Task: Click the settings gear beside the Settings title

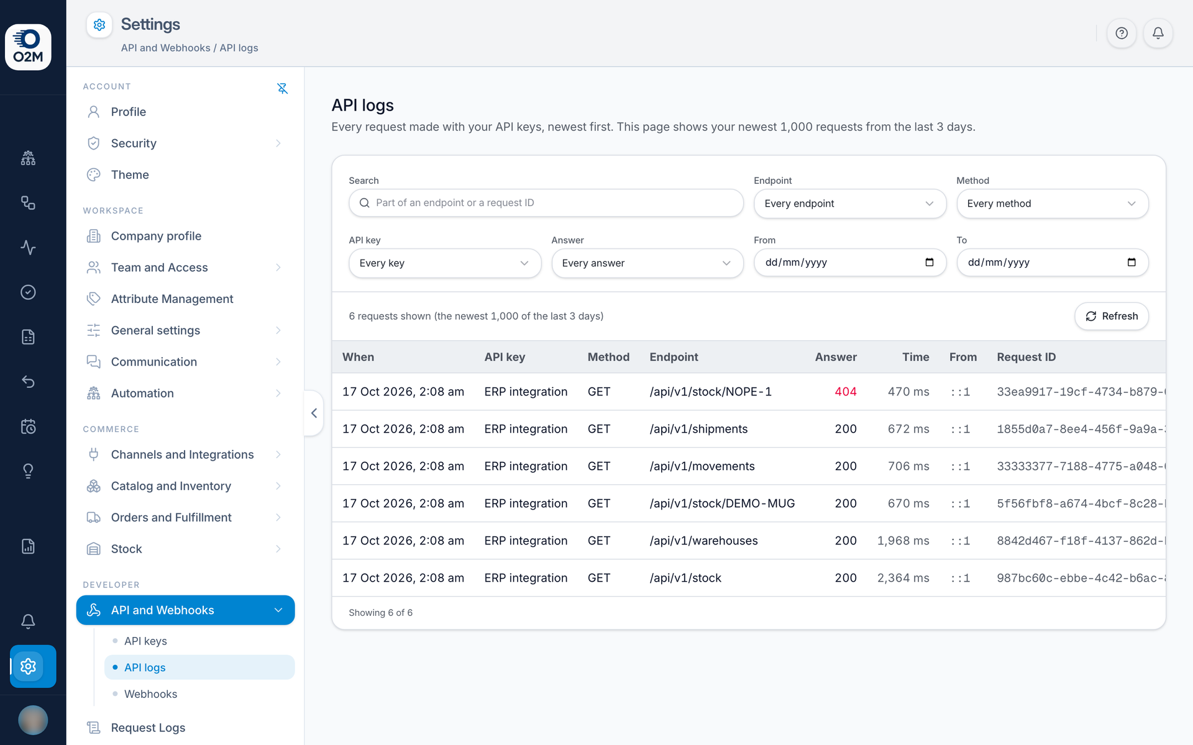Action: click(99, 25)
